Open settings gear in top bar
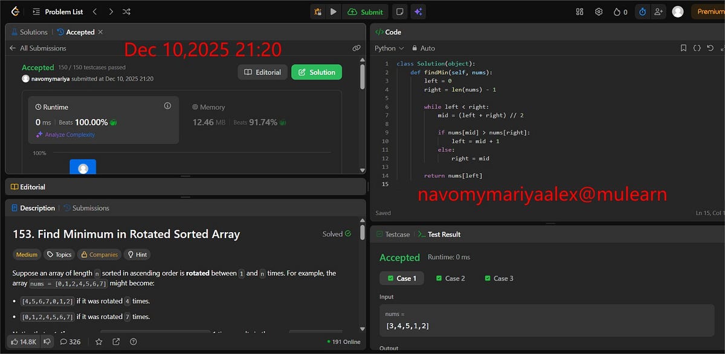The width and height of the screenshot is (725, 354). click(599, 11)
